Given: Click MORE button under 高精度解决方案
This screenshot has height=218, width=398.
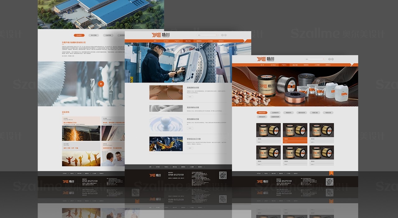Looking at the screenshot, I should (190, 97).
